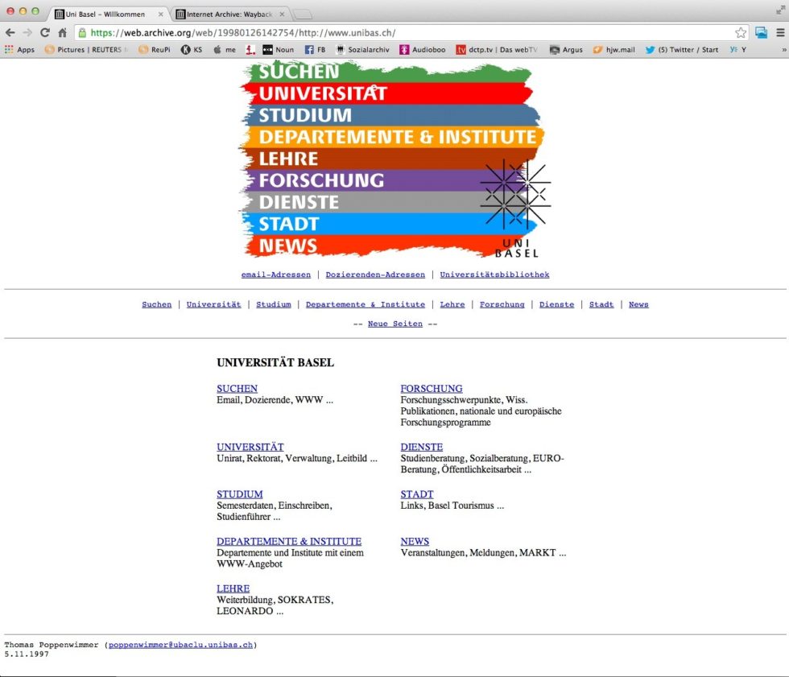
Task: Click Lehre in the text navigation row
Action: (452, 304)
